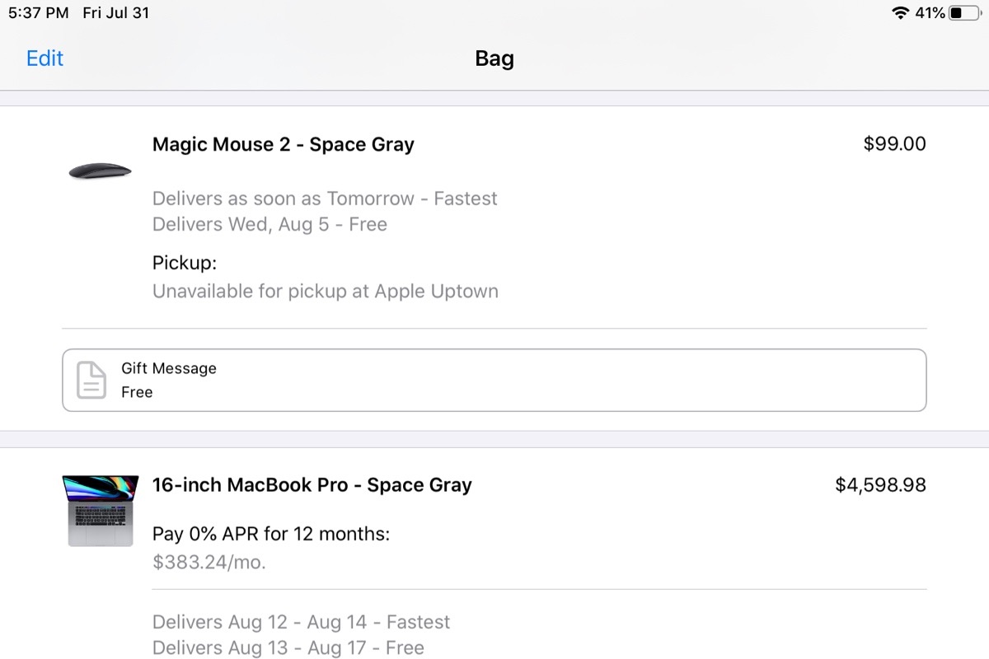Tap the $383.24/mo. monthly payment text

[x=209, y=562]
